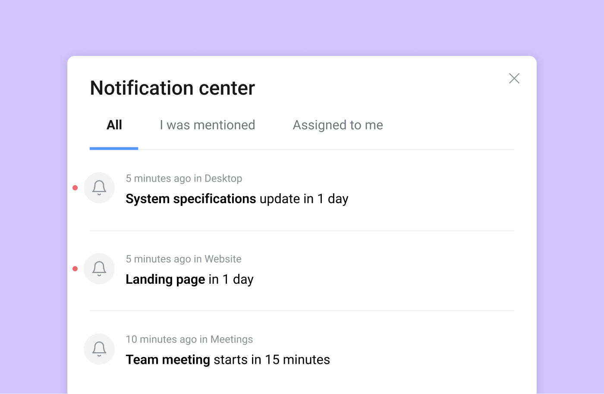This screenshot has width=604, height=394.
Task: Mark Landing page notification as read via red dot
Action: pos(75,268)
